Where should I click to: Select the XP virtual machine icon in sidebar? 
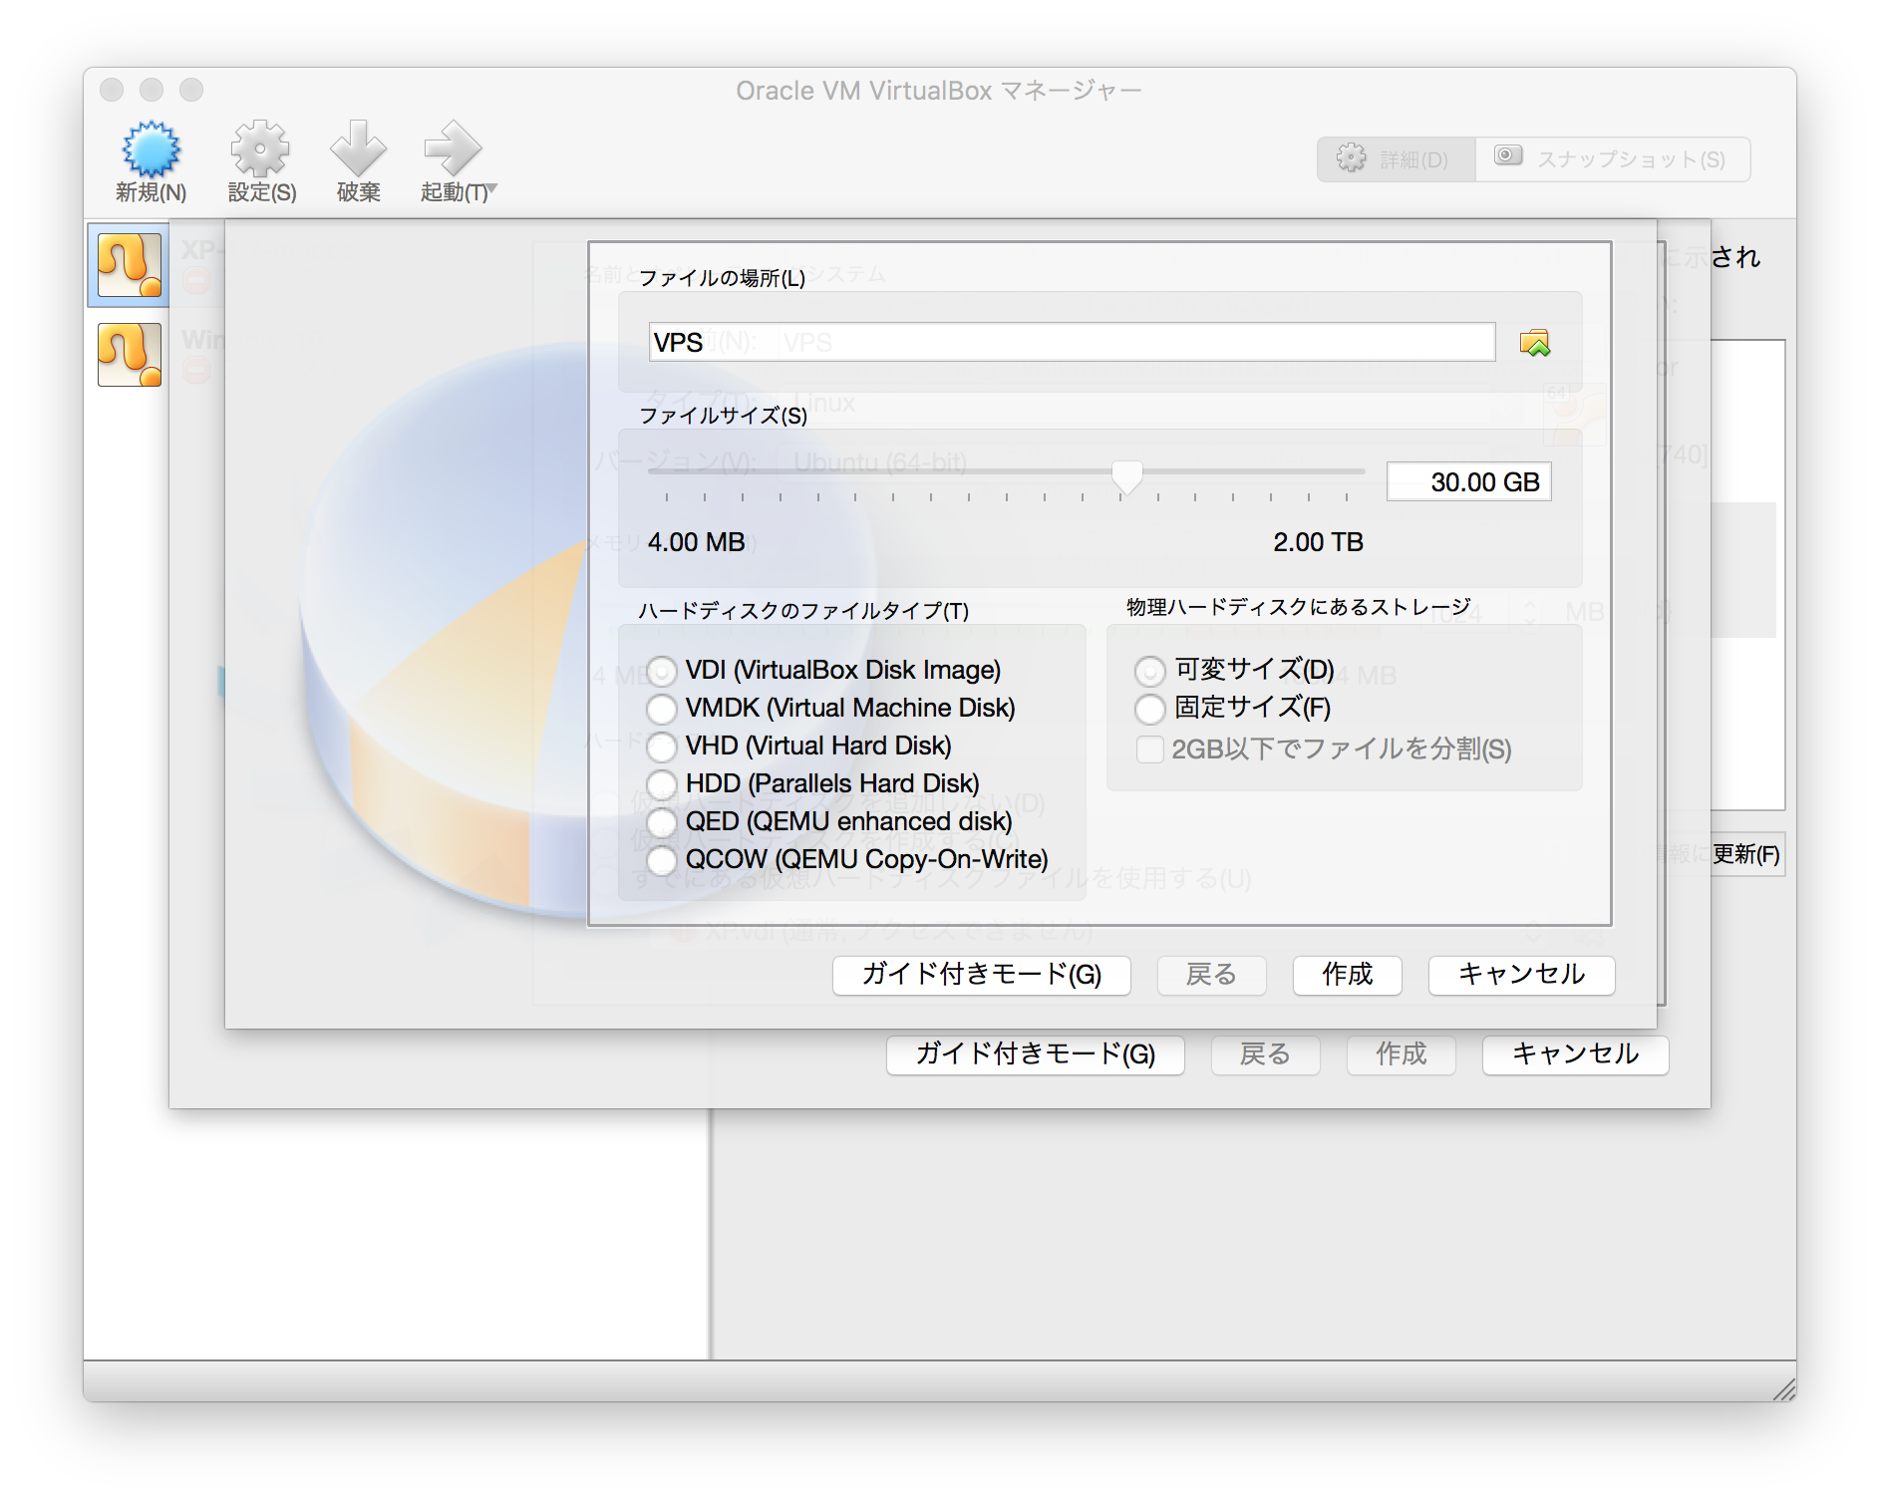coord(128,263)
